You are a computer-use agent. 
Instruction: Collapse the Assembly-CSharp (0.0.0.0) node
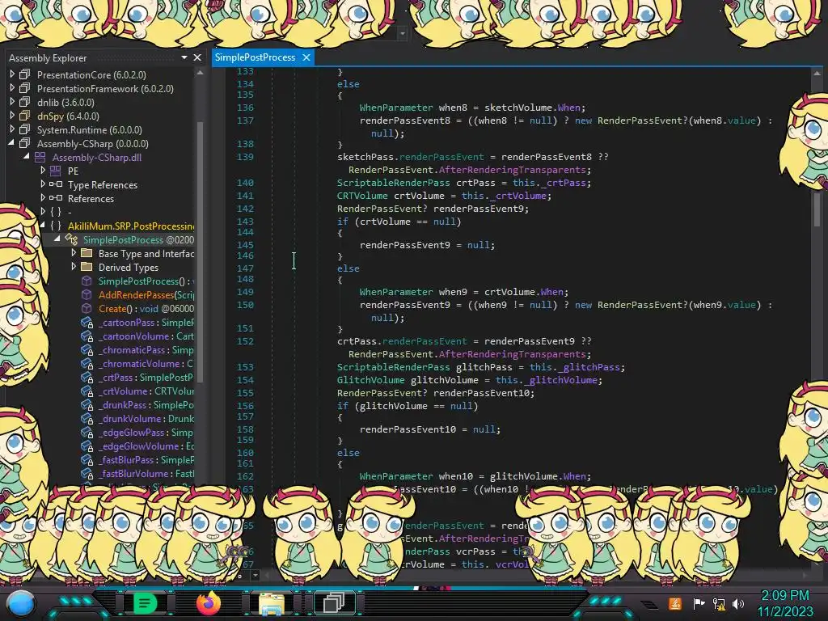point(11,143)
